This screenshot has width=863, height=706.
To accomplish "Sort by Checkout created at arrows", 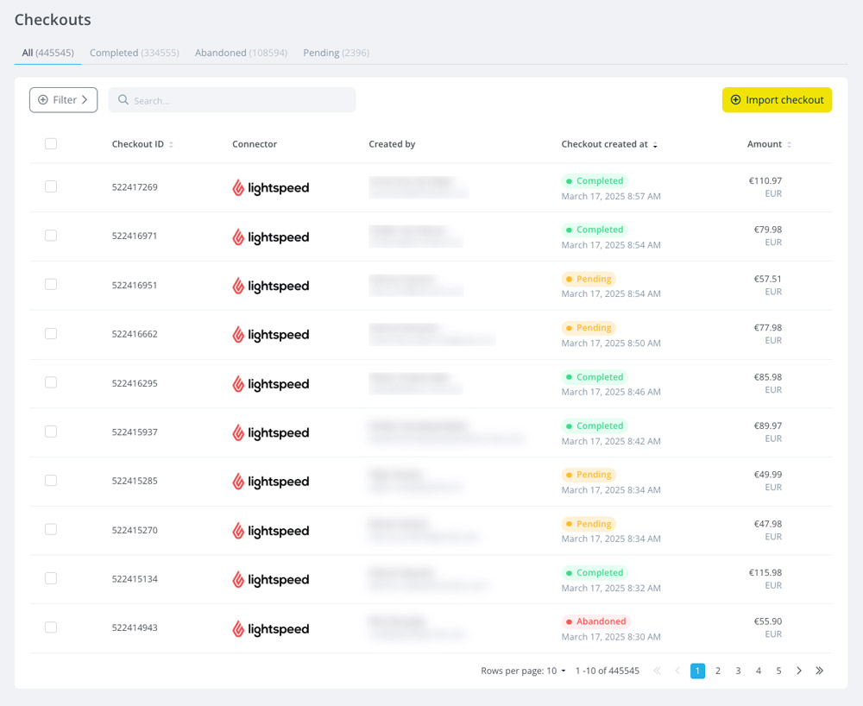I will pos(655,145).
